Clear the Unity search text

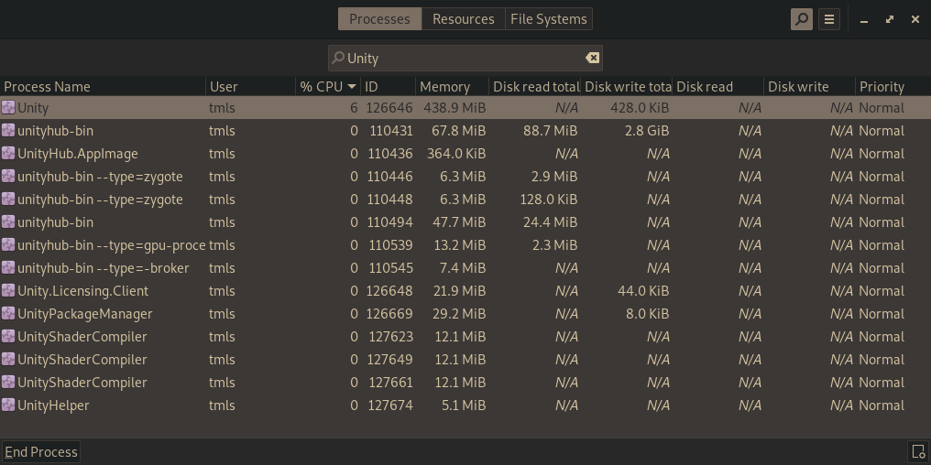[593, 58]
